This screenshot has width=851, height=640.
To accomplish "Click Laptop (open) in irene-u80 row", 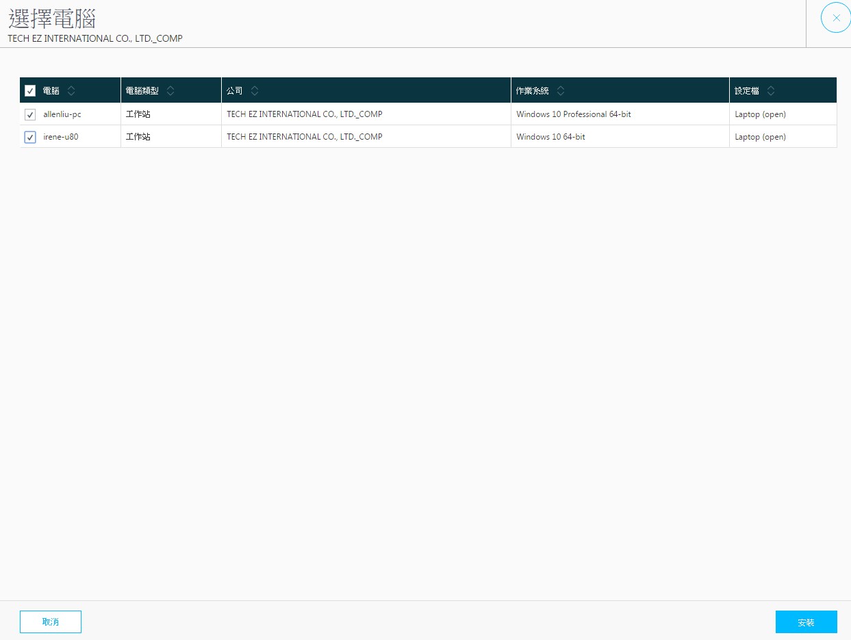I will 760,137.
